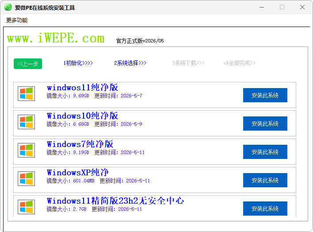
Task: Click the Windows logo beside WindowsXP纯净
Action: pos(26,178)
